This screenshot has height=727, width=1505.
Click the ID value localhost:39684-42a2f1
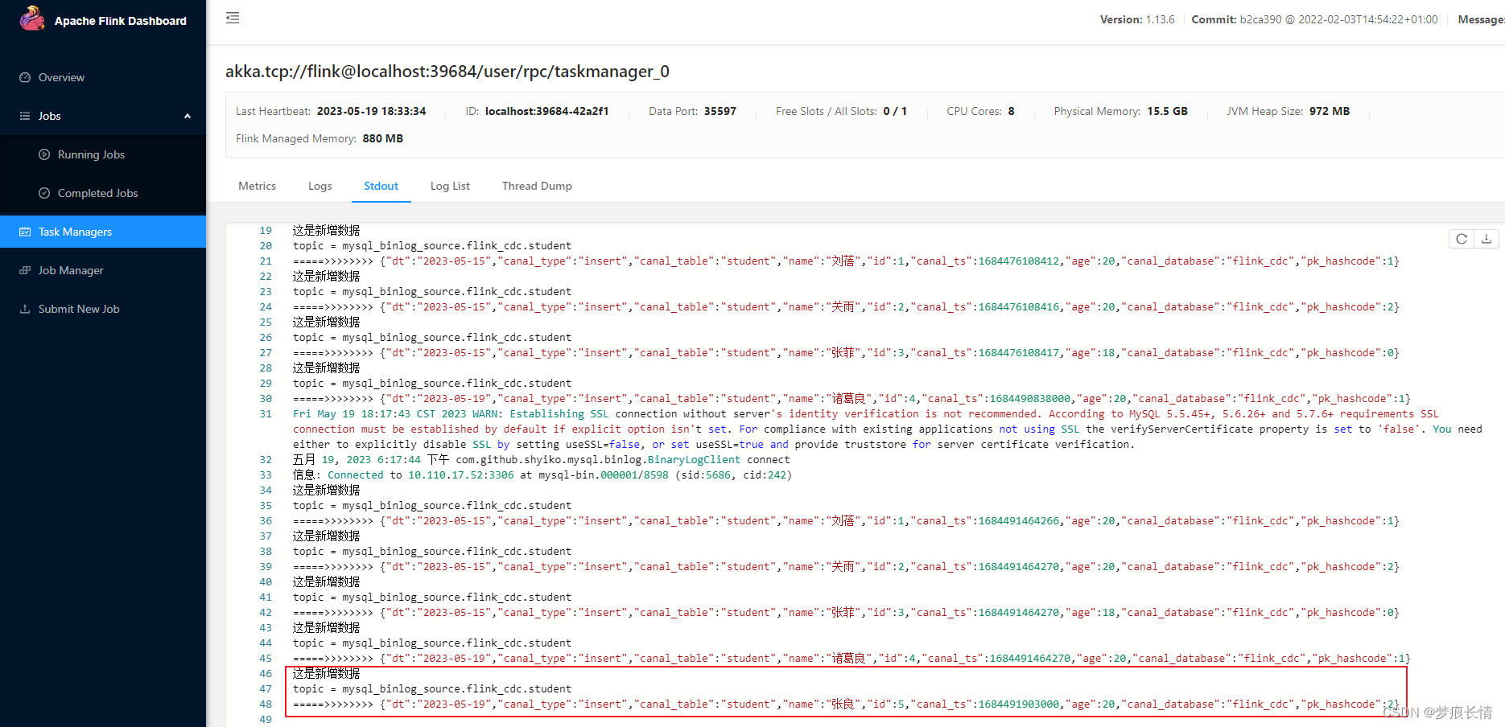[x=546, y=111]
